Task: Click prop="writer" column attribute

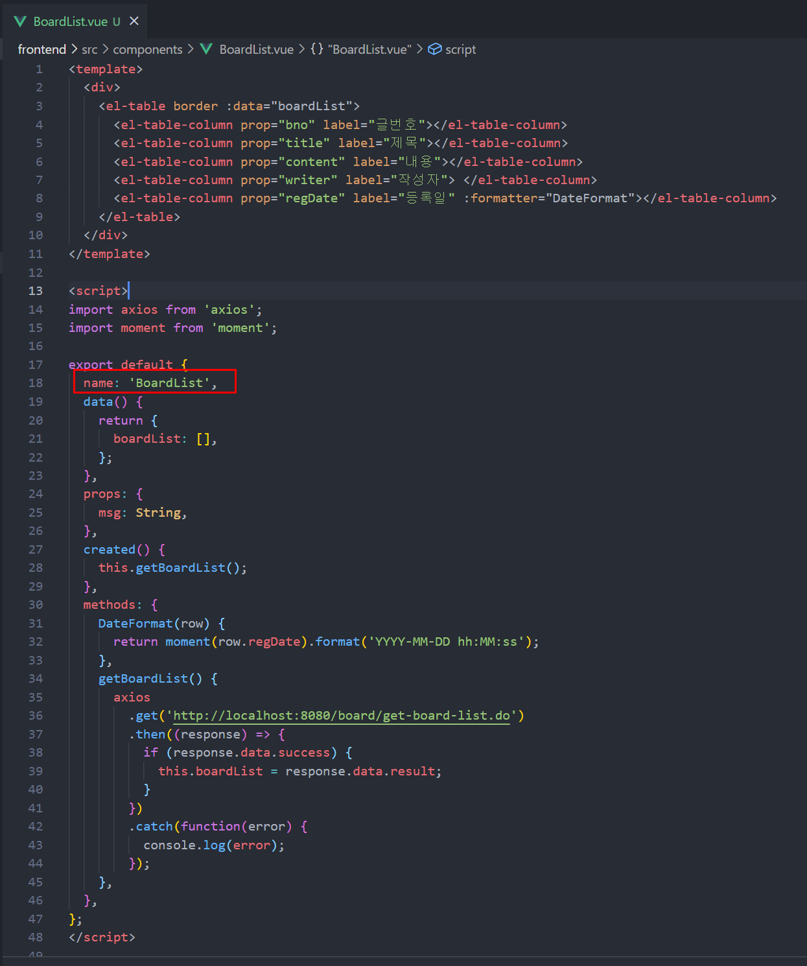Action: coord(289,180)
